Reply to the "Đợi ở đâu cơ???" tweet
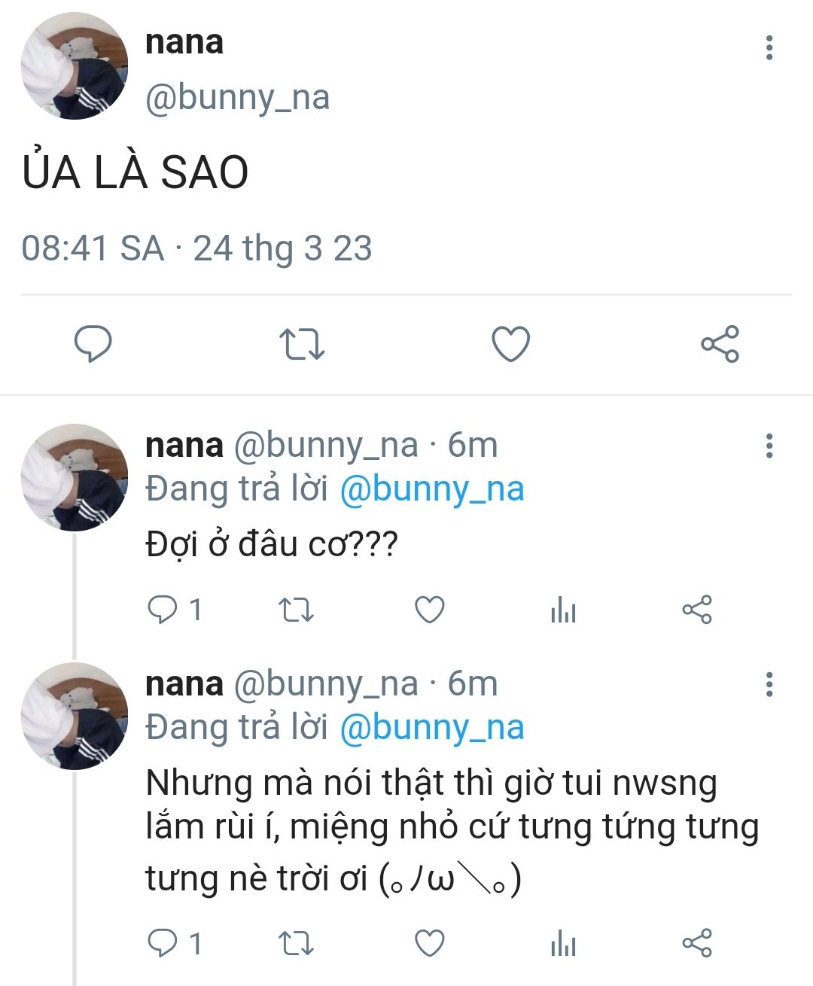Viewport: 813px width, 986px height. pos(161,610)
